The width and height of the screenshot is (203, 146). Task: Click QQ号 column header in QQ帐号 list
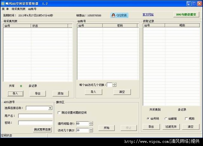(x=90, y=26)
